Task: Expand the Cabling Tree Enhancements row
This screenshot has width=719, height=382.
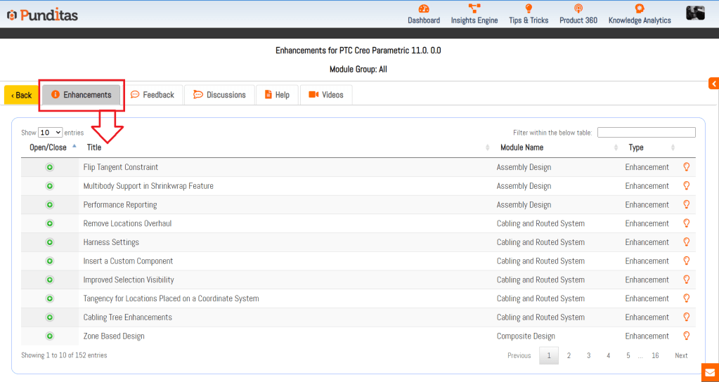Action: 50,317
